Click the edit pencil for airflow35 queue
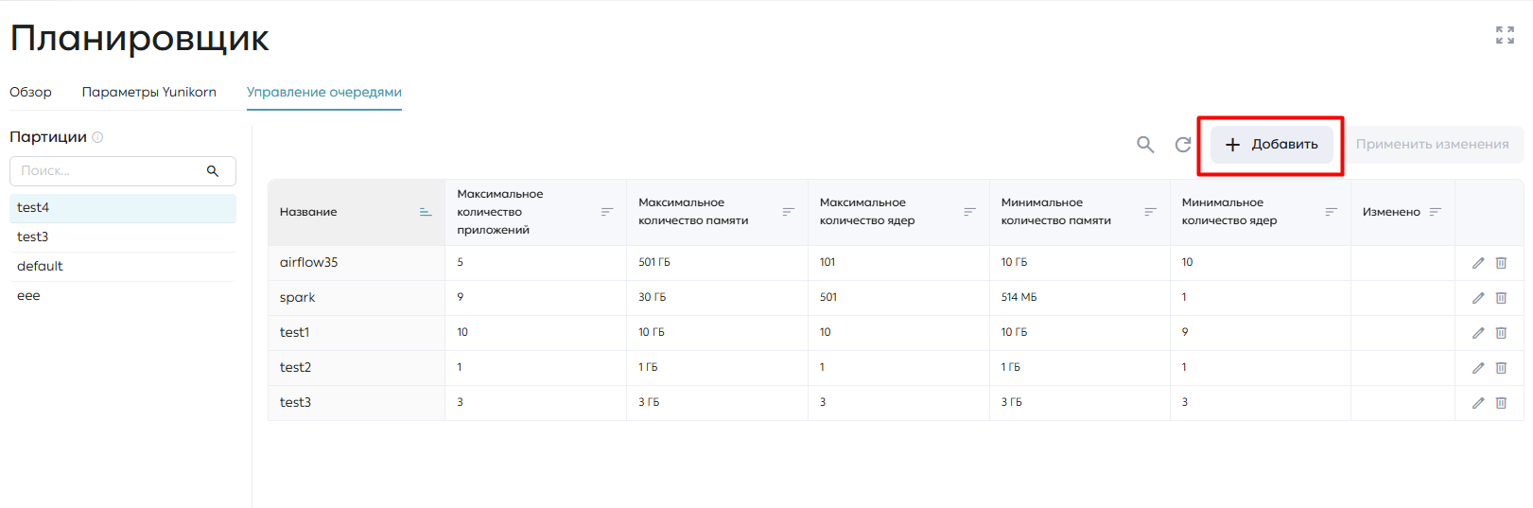 pos(1478,263)
